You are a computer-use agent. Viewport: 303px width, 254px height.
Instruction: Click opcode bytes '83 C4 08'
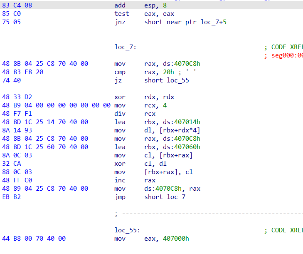click(17, 5)
